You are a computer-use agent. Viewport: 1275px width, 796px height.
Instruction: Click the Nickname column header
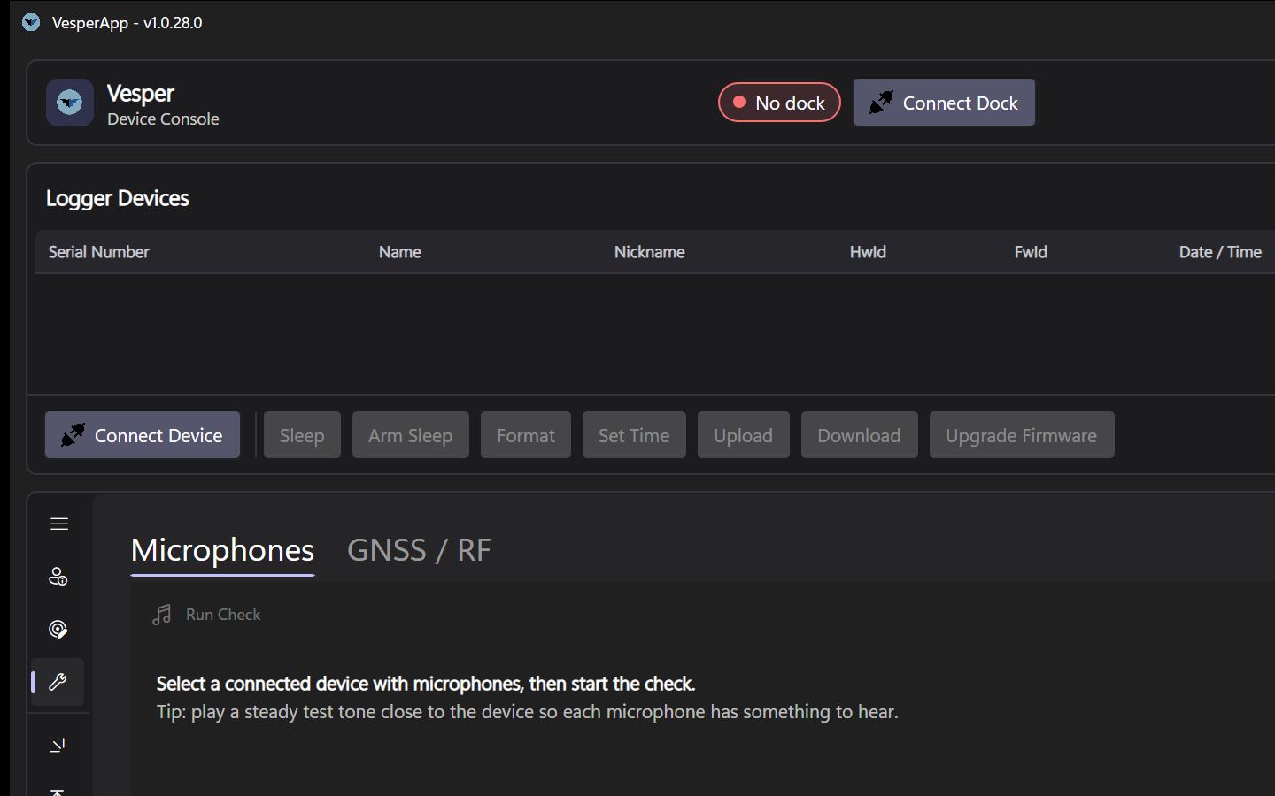pos(650,252)
